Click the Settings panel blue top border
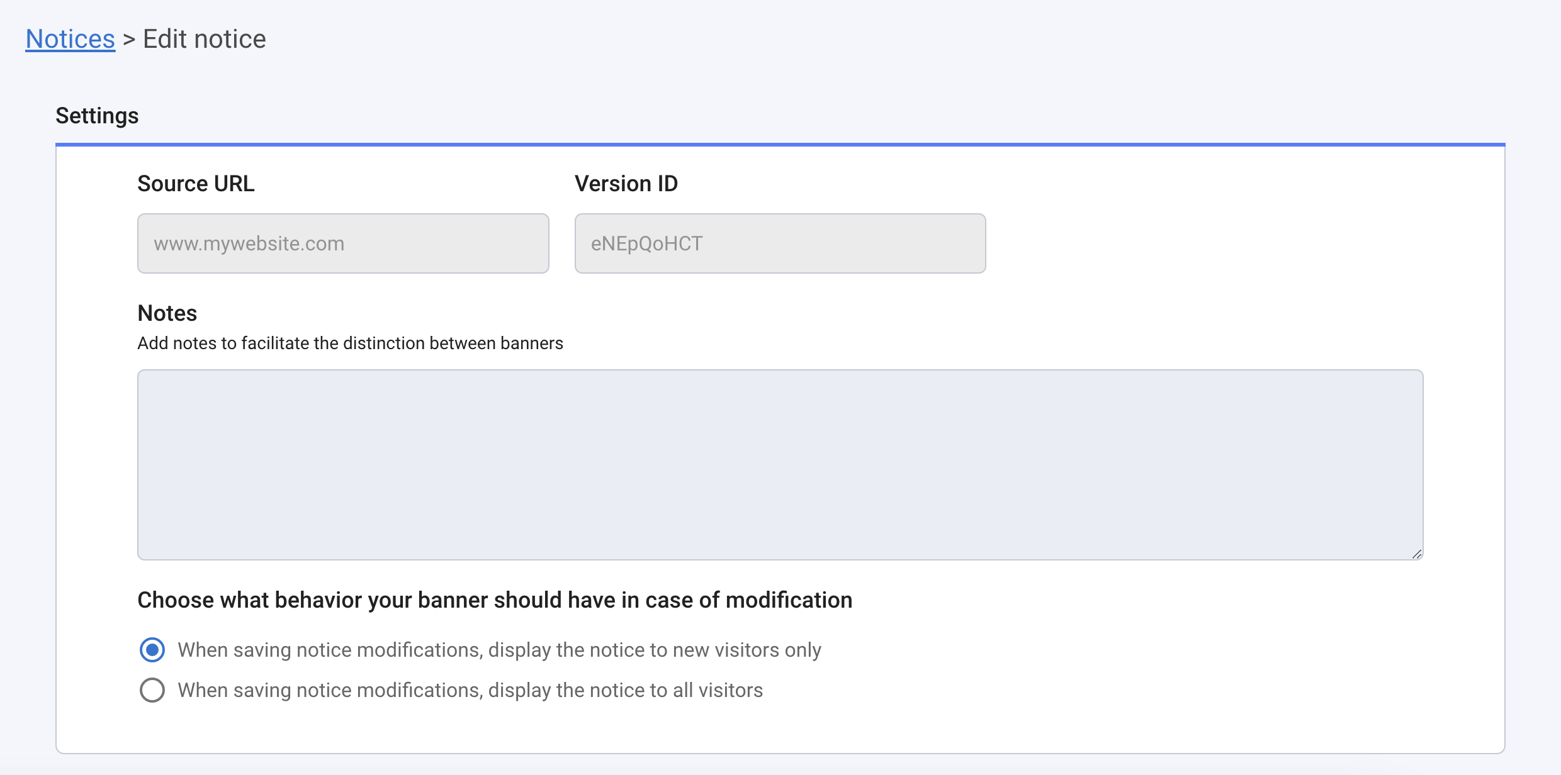The height and width of the screenshot is (775, 1561). coord(780,145)
